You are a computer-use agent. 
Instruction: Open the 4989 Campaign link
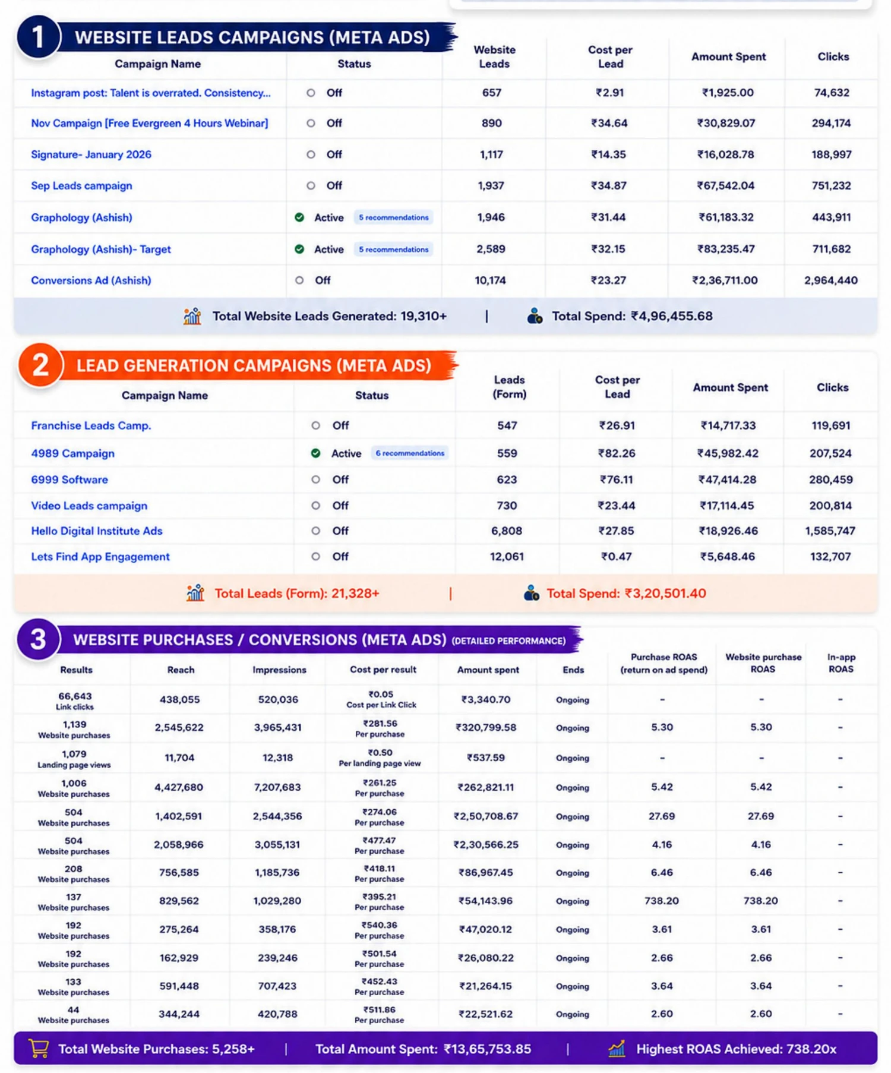tap(72, 453)
